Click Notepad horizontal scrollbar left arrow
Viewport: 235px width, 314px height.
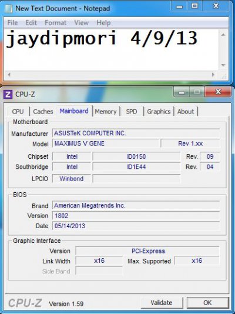(9, 75)
